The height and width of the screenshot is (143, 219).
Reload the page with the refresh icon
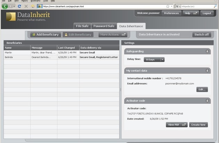point(19,6)
